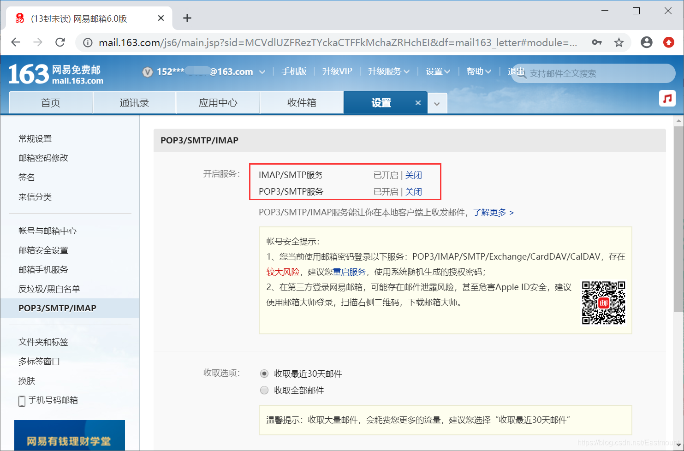This screenshot has width=684, height=451.
Task: Click the browser back arrow
Action: pyautogui.click(x=16, y=42)
